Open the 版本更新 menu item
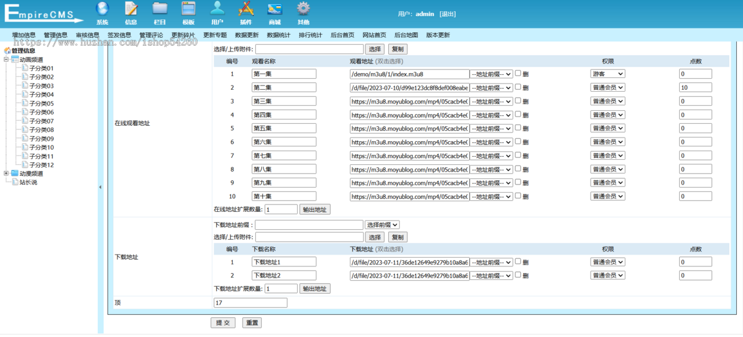The image size is (743, 337). coord(438,35)
